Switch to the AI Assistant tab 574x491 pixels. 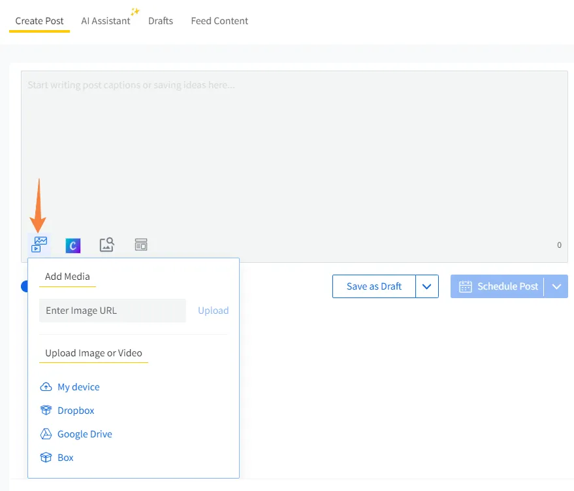[106, 20]
